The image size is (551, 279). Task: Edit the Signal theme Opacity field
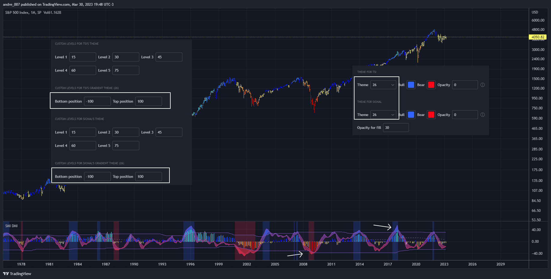coord(465,115)
